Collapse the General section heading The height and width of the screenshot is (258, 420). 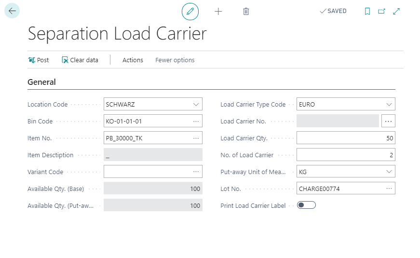tap(42, 82)
